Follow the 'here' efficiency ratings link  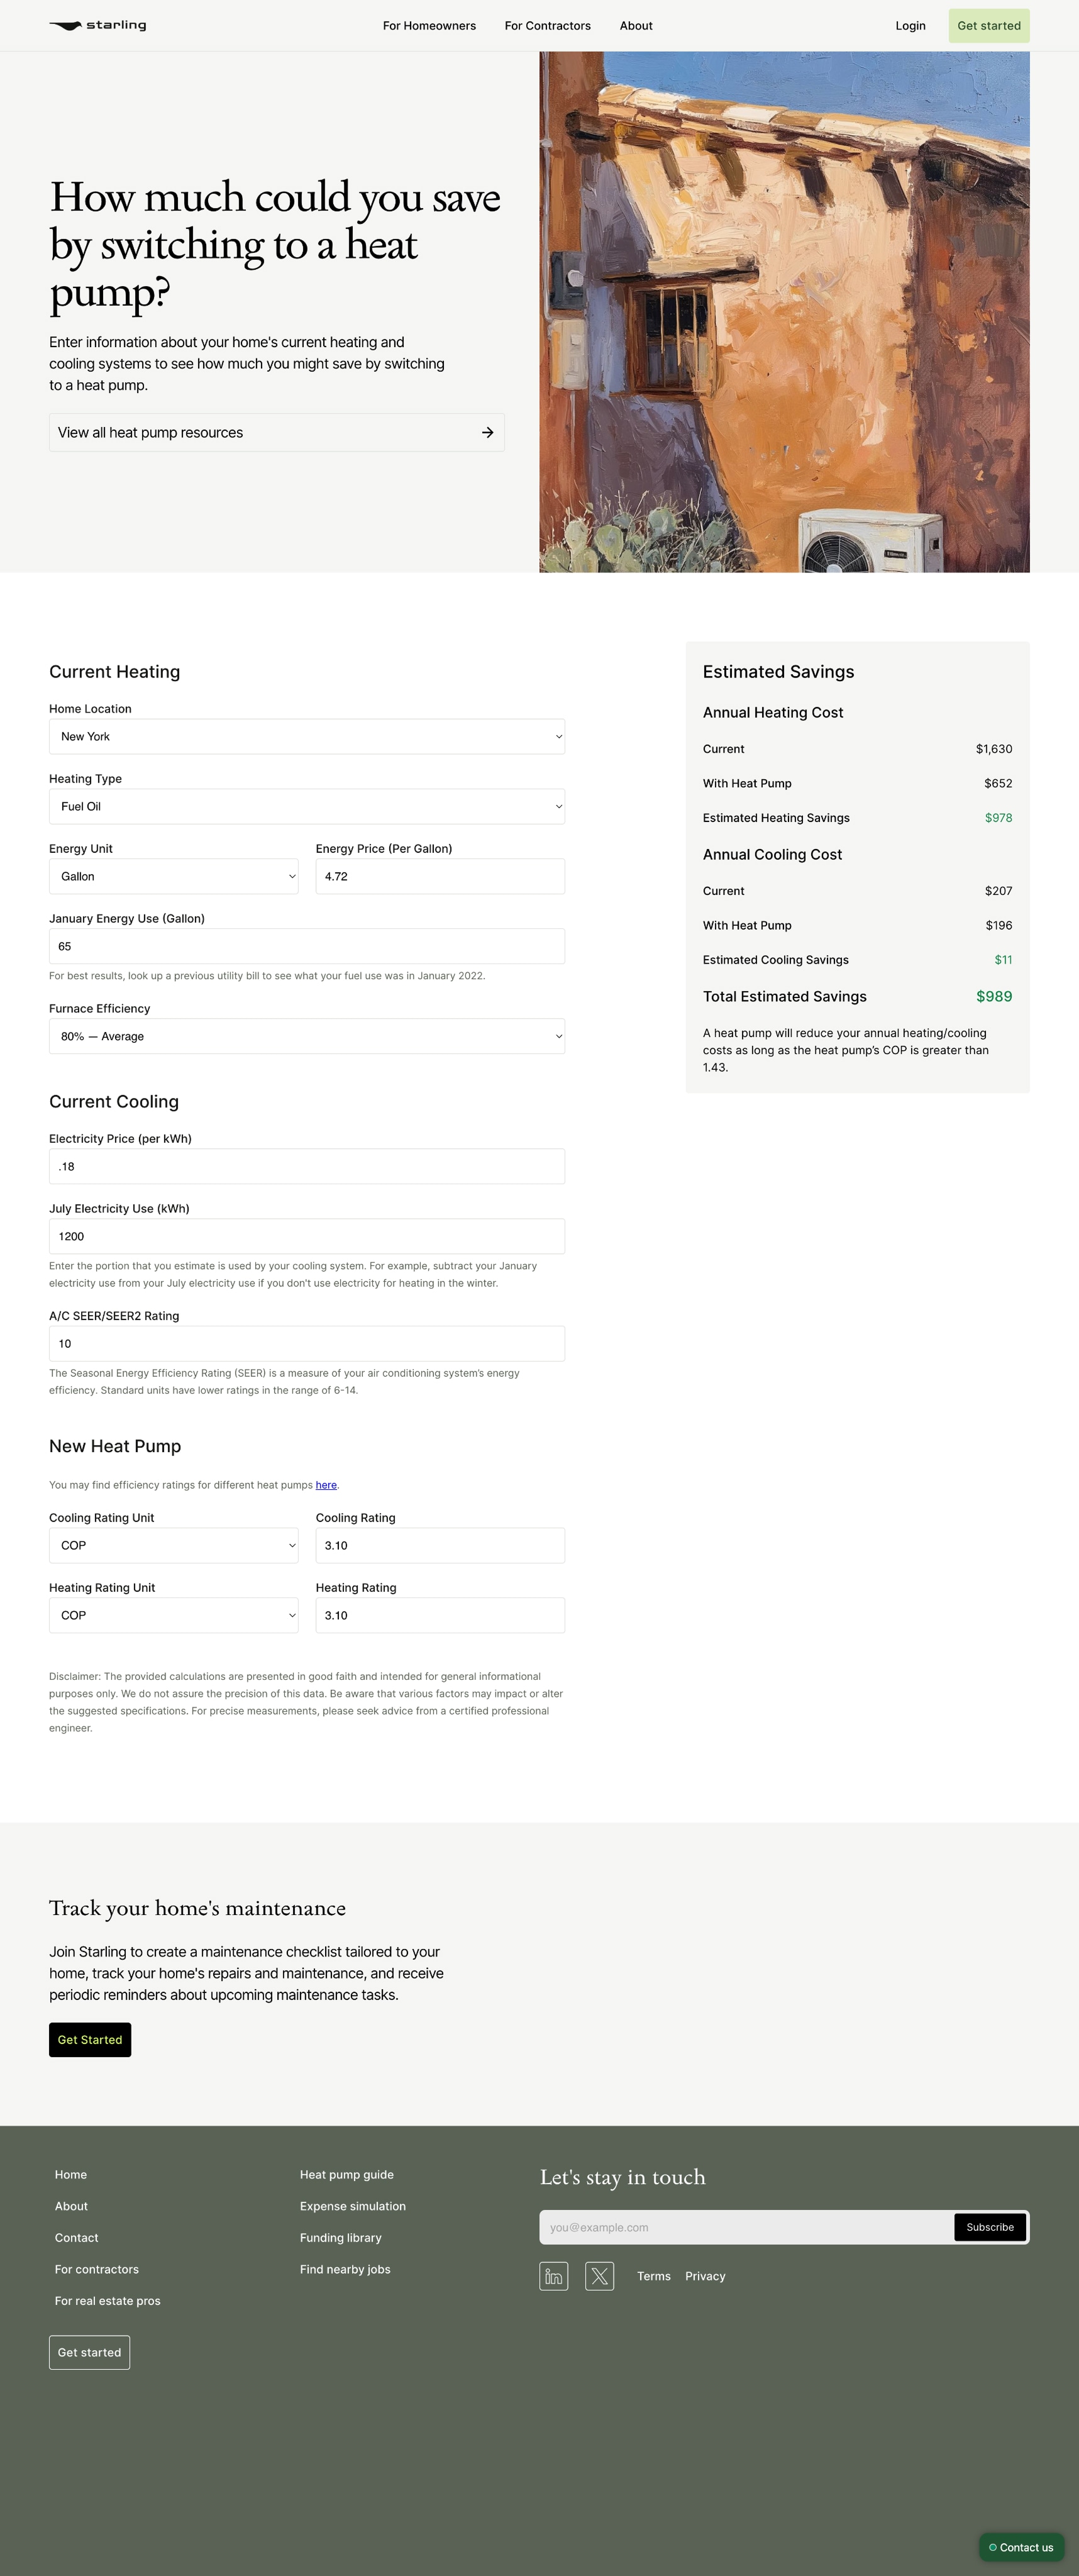(326, 1485)
